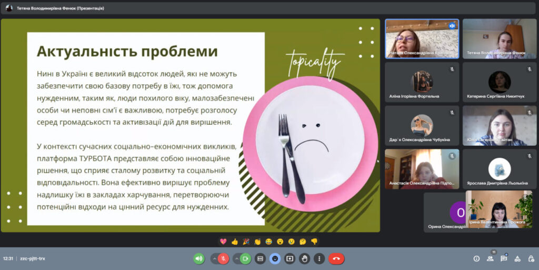Send the heart emoji reaction

(223, 242)
